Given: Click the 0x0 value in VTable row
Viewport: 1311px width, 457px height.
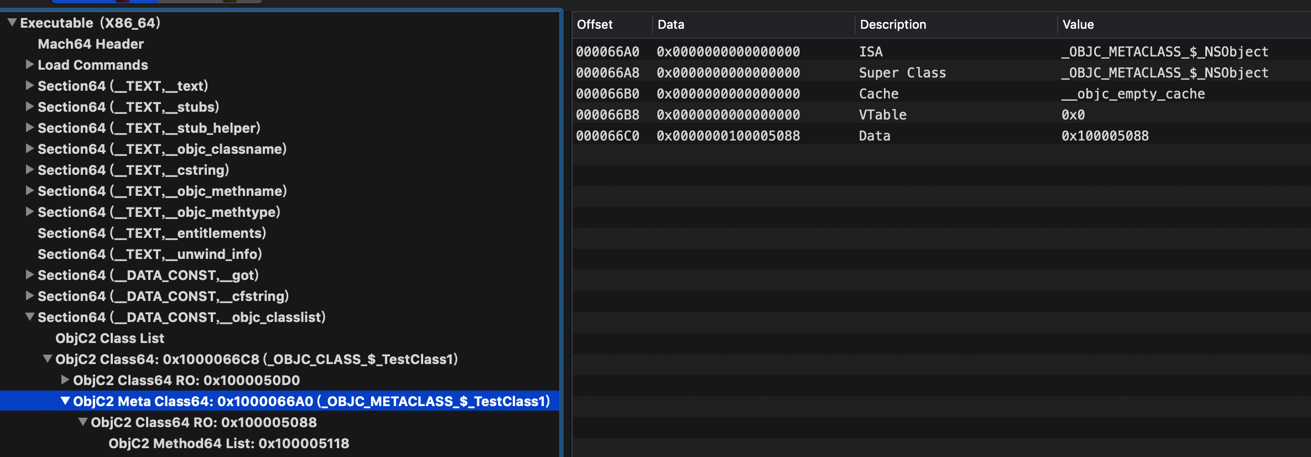Looking at the screenshot, I should [1073, 115].
